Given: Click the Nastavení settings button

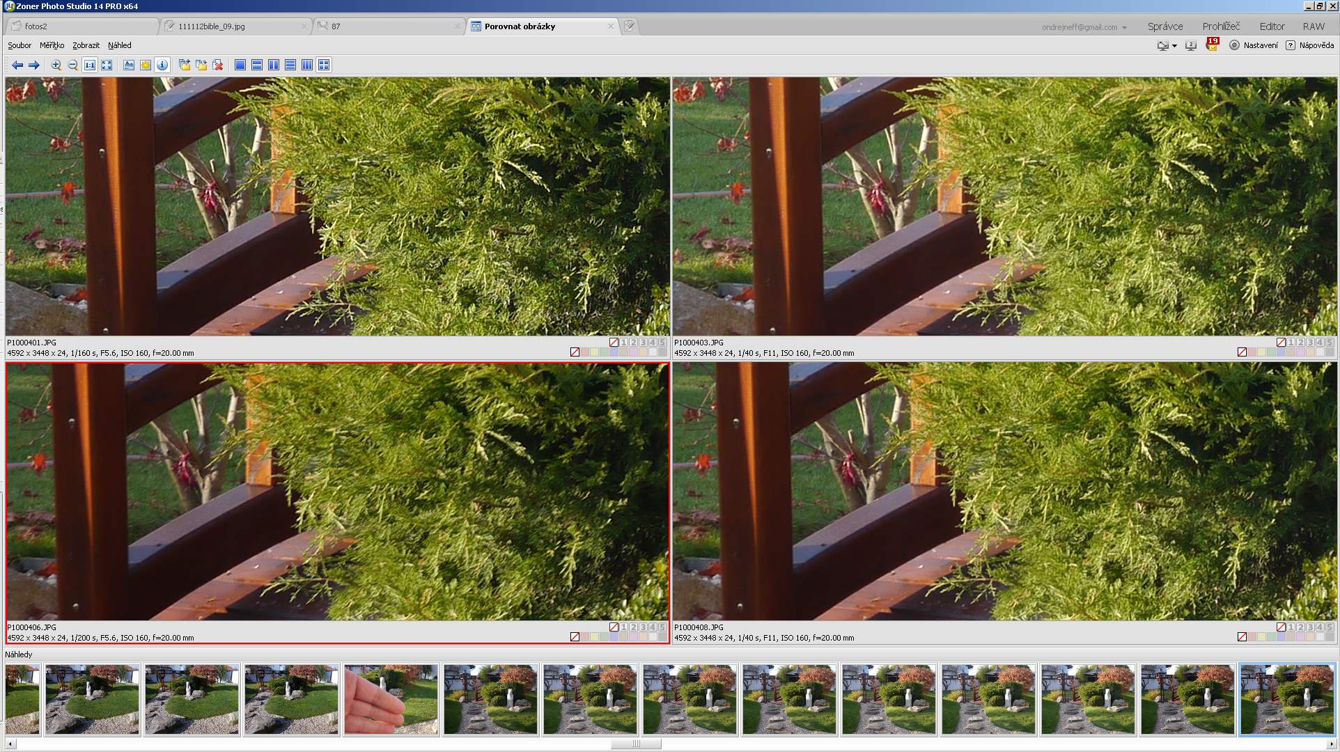Looking at the screenshot, I should [x=1254, y=45].
